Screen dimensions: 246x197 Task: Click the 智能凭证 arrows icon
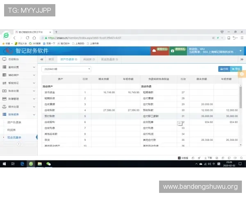pos(4,83)
